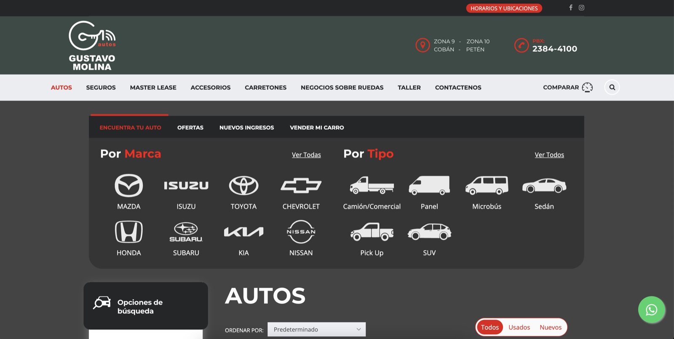Open the Accesorios menu item
The width and height of the screenshot is (674, 339).
[x=211, y=87]
